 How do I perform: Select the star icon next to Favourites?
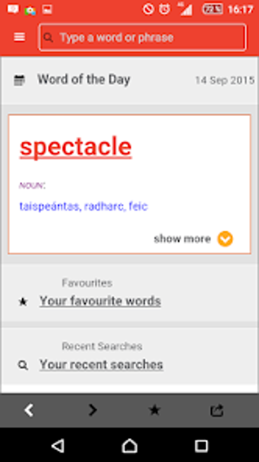(x=23, y=302)
